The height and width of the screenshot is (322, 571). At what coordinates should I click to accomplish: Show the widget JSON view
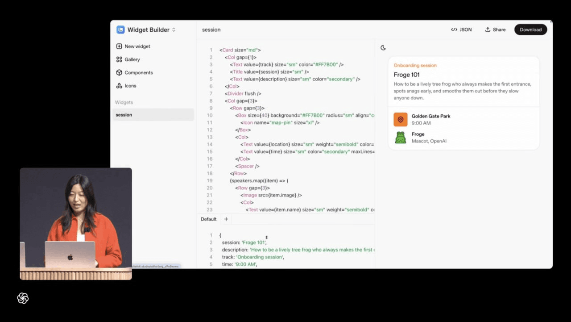coord(461,30)
